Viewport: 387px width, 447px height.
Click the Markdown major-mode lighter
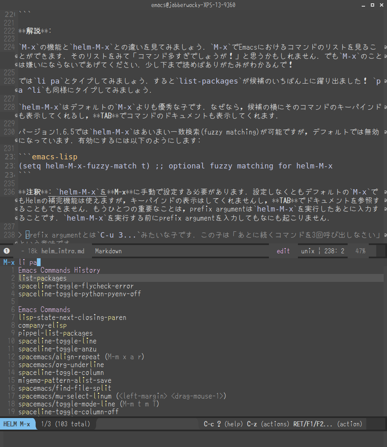click(x=108, y=250)
